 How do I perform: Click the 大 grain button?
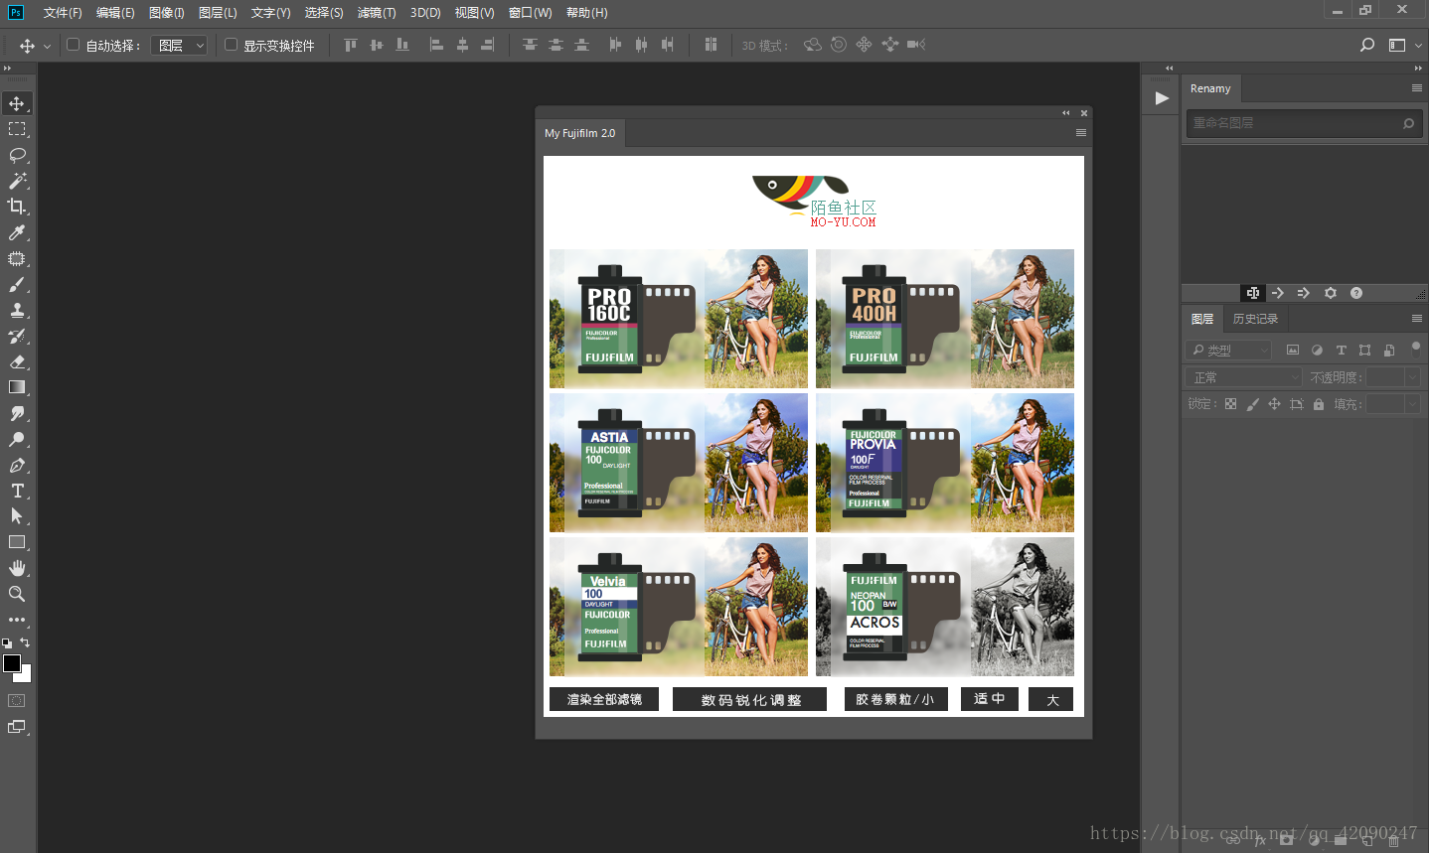[1051, 699]
